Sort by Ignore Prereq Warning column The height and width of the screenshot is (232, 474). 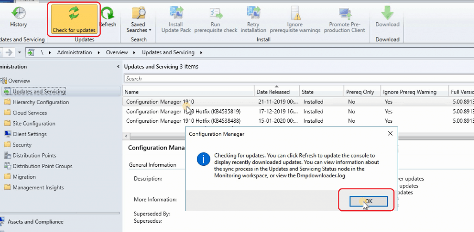pos(414,92)
